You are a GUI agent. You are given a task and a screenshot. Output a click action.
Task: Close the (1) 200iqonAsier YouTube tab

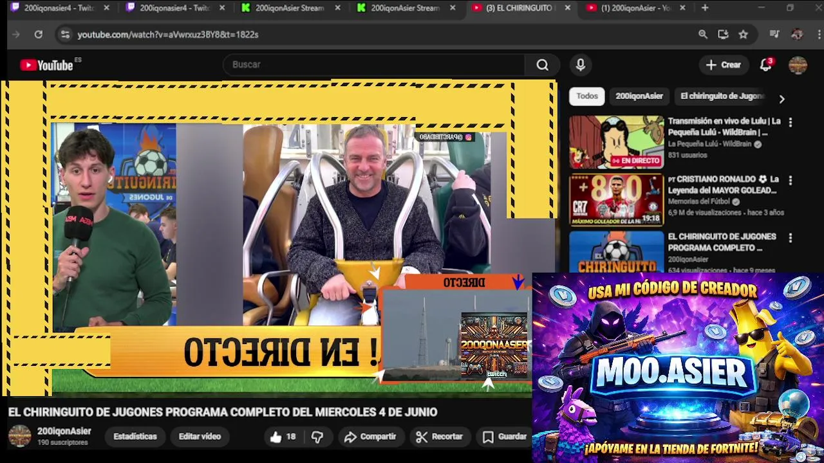[682, 8]
